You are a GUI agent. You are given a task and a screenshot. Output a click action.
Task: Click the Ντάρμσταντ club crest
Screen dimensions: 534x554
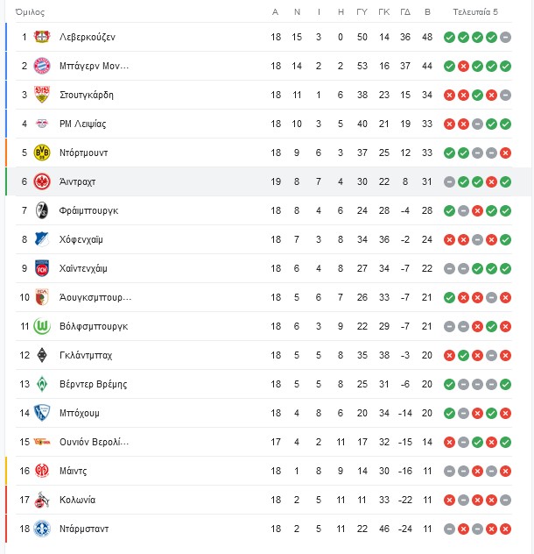(42, 529)
